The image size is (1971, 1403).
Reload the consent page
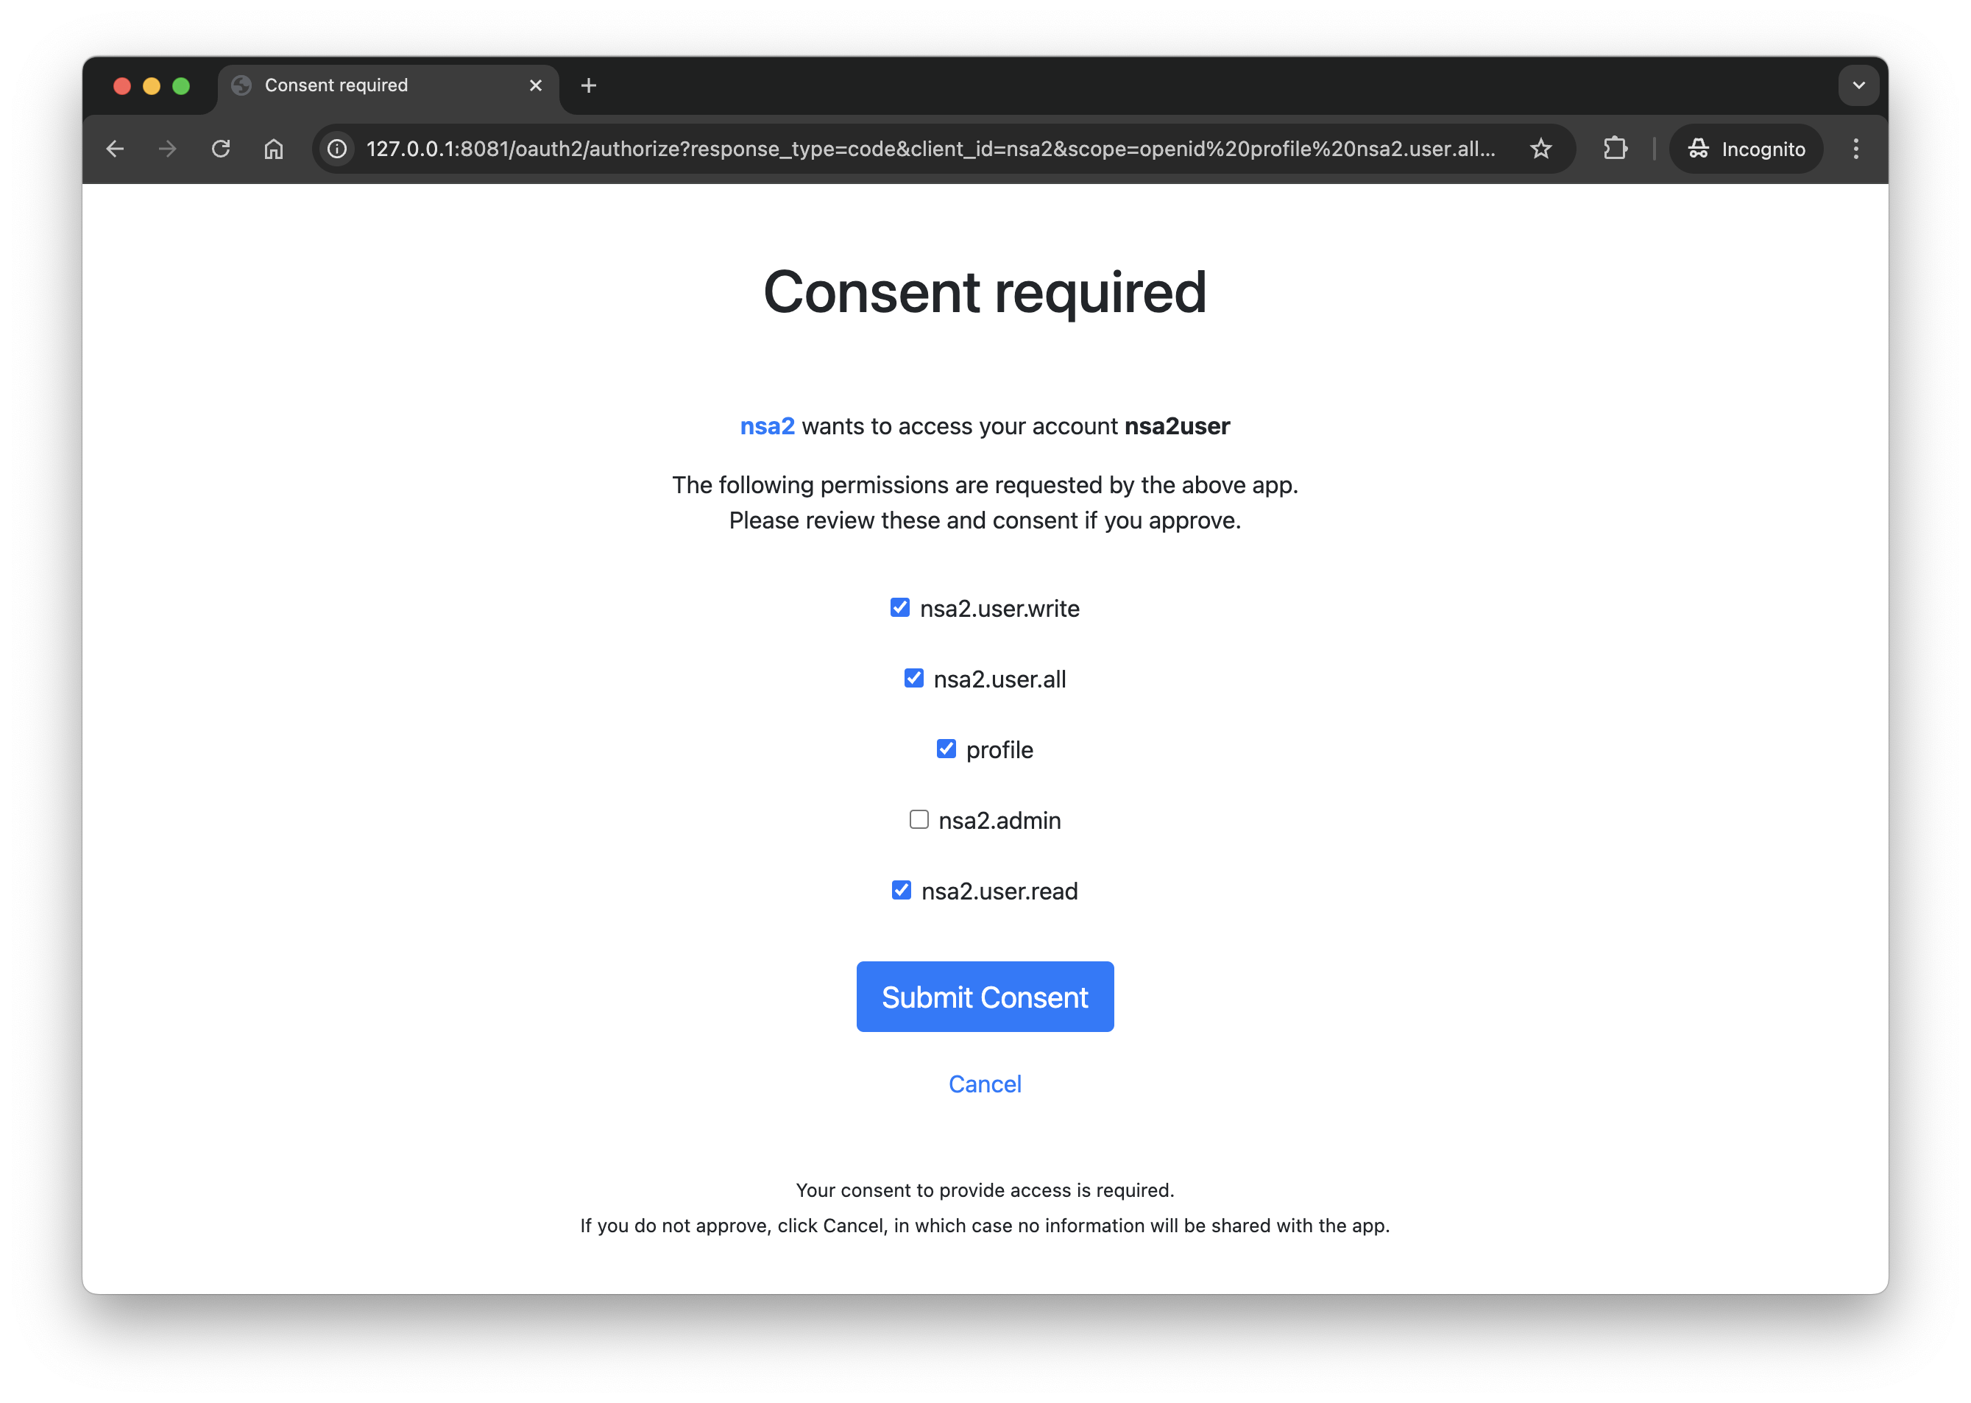click(x=221, y=149)
